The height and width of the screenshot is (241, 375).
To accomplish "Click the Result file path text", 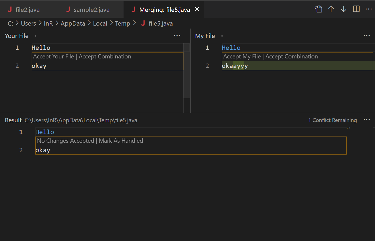I will [81, 120].
